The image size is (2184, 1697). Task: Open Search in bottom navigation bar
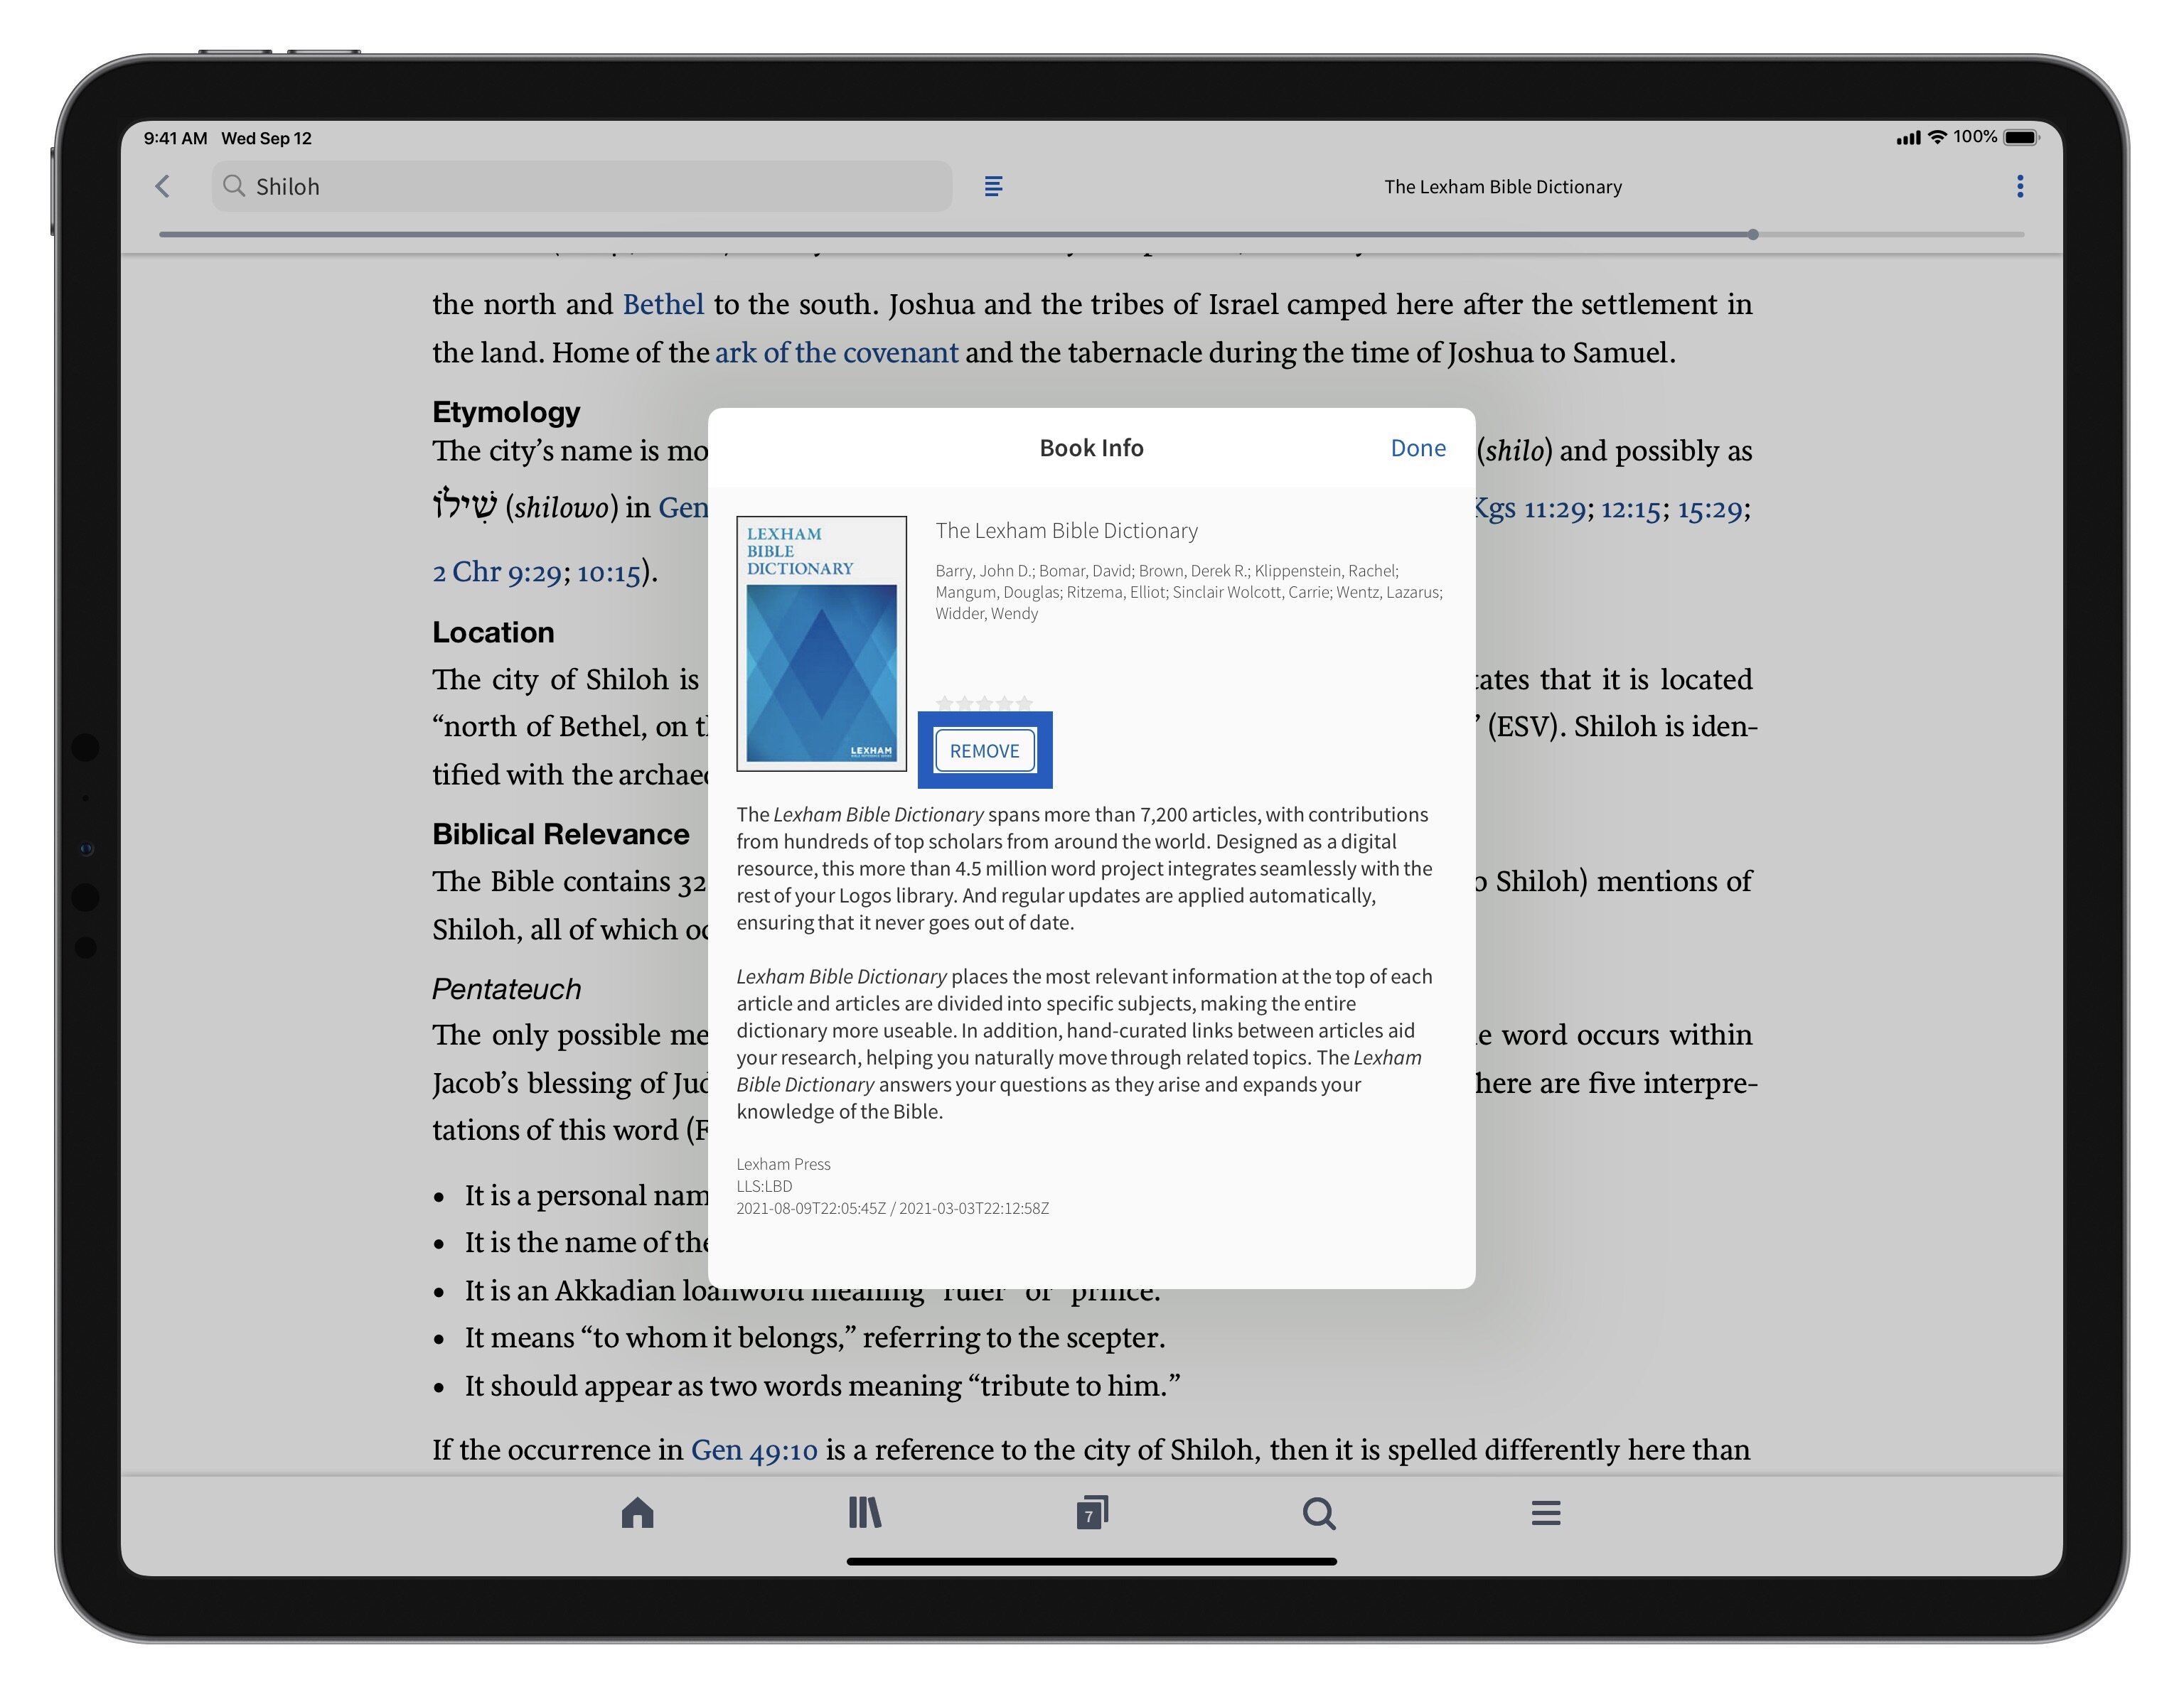click(x=1319, y=1513)
